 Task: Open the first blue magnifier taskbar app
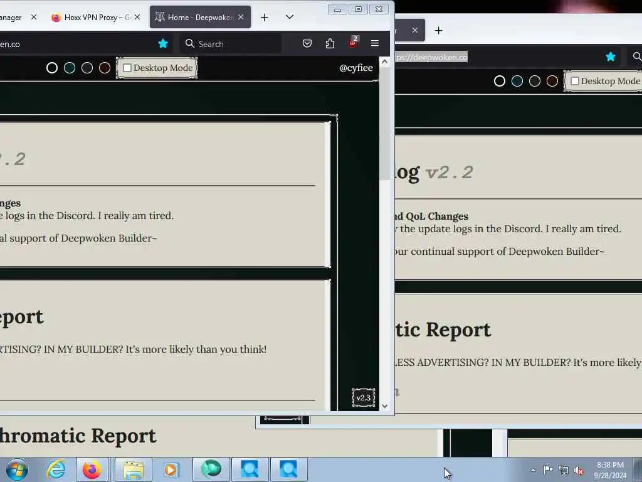(250, 469)
